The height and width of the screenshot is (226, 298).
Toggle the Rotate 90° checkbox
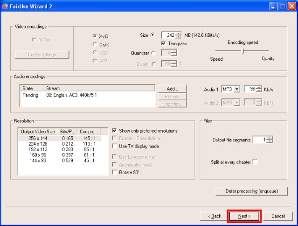coord(115,172)
